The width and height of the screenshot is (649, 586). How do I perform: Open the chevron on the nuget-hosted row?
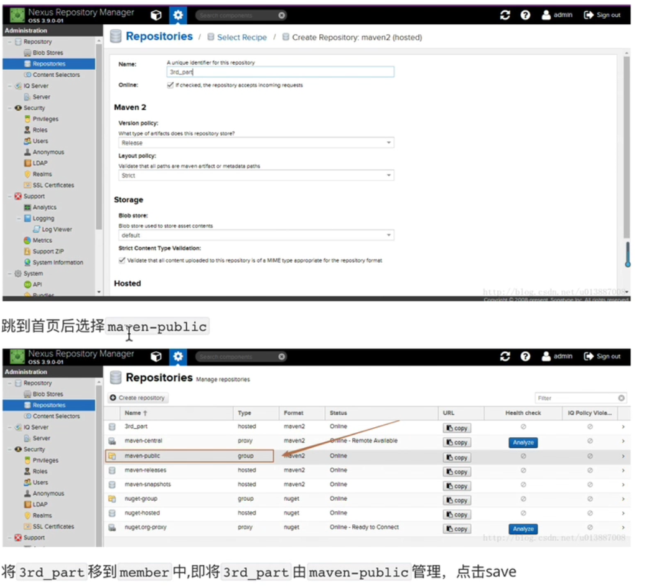coord(623,513)
